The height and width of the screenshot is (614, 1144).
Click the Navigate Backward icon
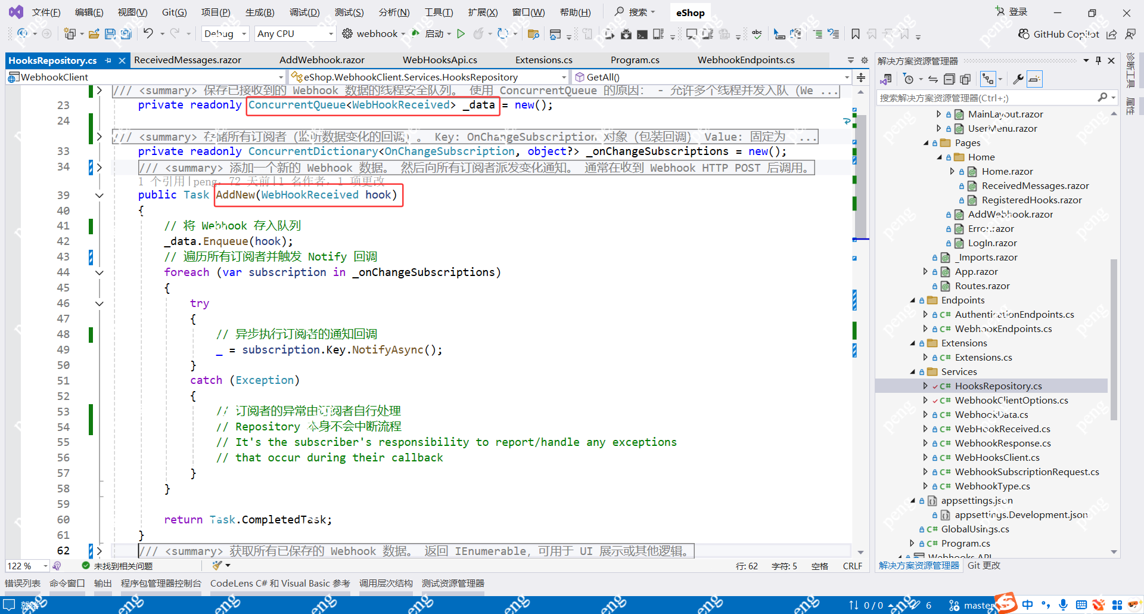[23, 34]
